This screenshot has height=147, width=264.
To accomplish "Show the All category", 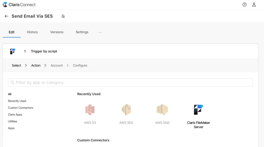I will (x=10, y=94).
